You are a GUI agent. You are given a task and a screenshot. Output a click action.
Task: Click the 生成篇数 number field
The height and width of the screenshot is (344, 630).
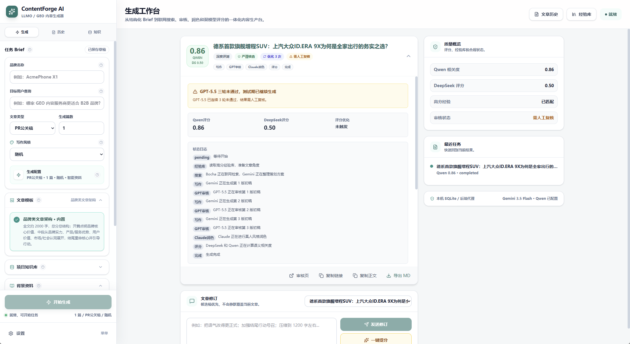(x=82, y=128)
